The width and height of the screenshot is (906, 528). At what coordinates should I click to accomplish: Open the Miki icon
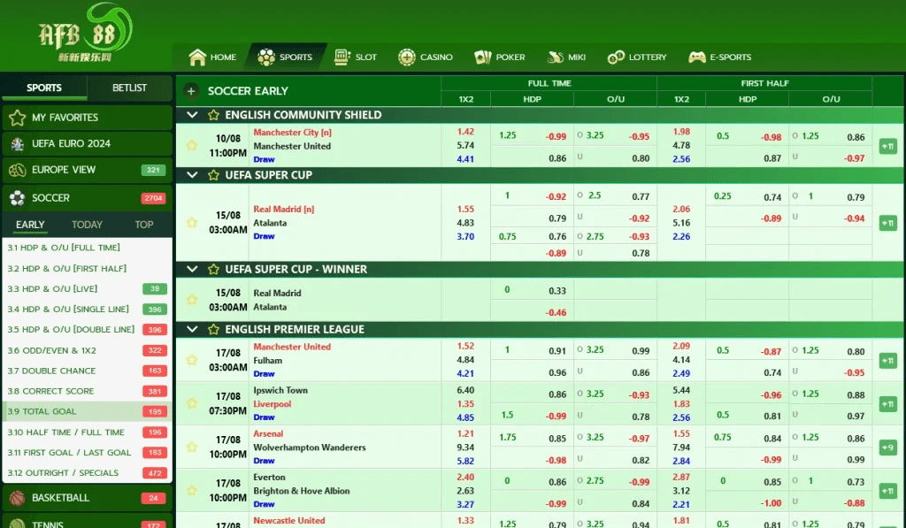pos(556,57)
